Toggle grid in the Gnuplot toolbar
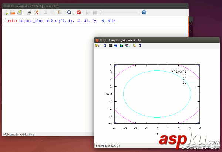 tap(110, 46)
